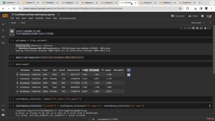Screen dimensions: 215x121
Task: Click the Population column header
Action: [x=73, y=70]
